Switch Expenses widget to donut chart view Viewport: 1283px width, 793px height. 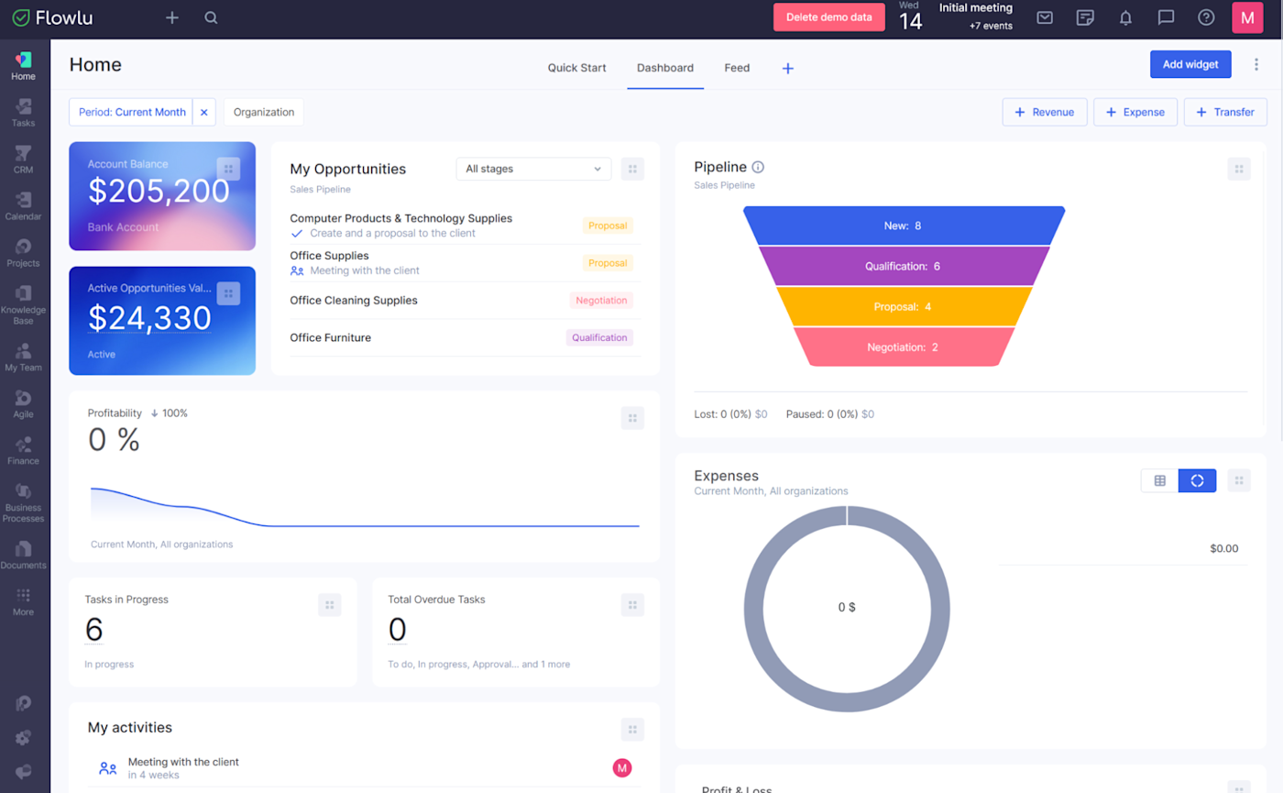click(1197, 480)
